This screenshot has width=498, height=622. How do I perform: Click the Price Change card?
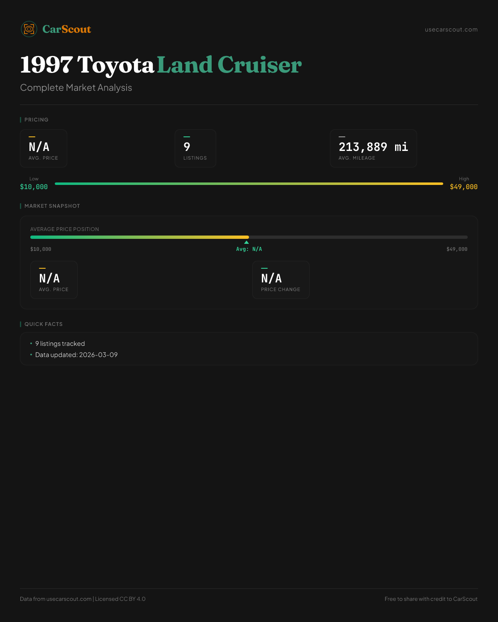point(281,280)
